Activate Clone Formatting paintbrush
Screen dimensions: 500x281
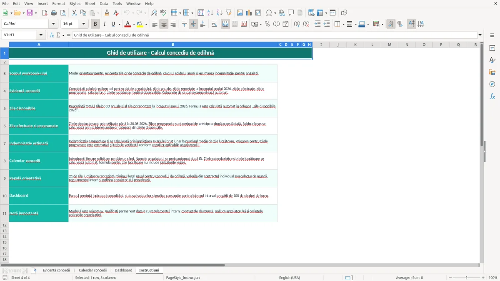coord(107,13)
